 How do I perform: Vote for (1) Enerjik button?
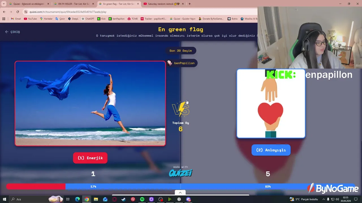pyautogui.click(x=90, y=158)
